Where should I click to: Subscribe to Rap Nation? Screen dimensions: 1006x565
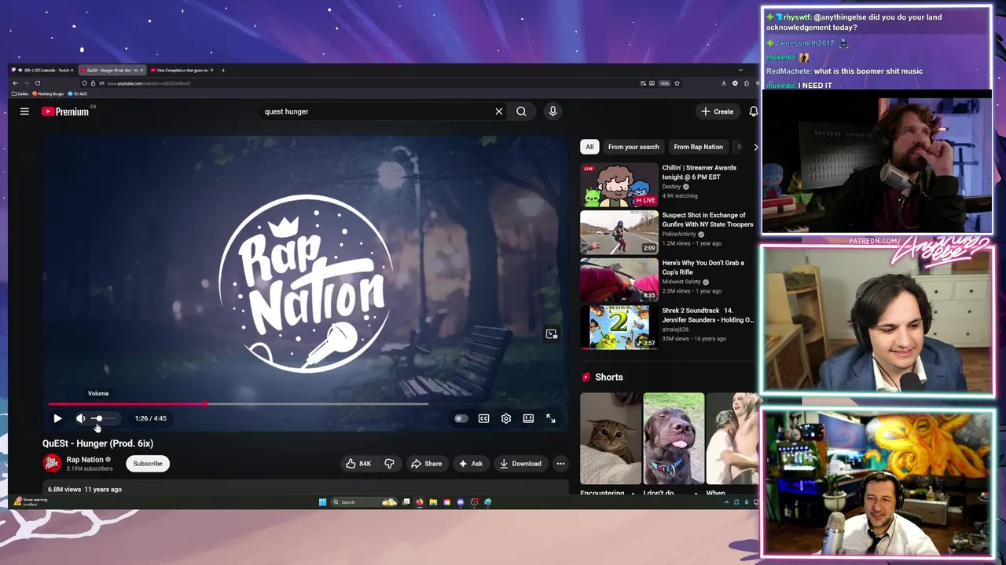[148, 463]
